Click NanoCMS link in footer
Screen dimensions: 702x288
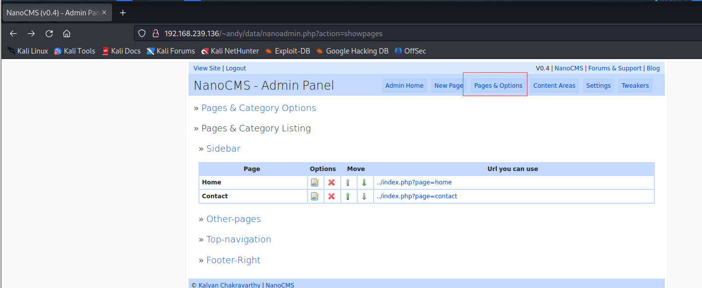(280, 285)
